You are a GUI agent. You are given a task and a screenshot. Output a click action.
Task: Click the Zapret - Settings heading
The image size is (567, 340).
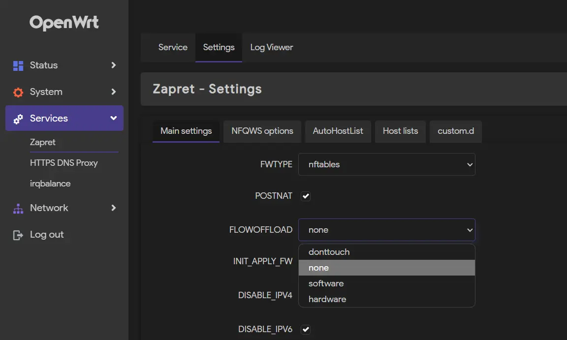click(x=207, y=89)
